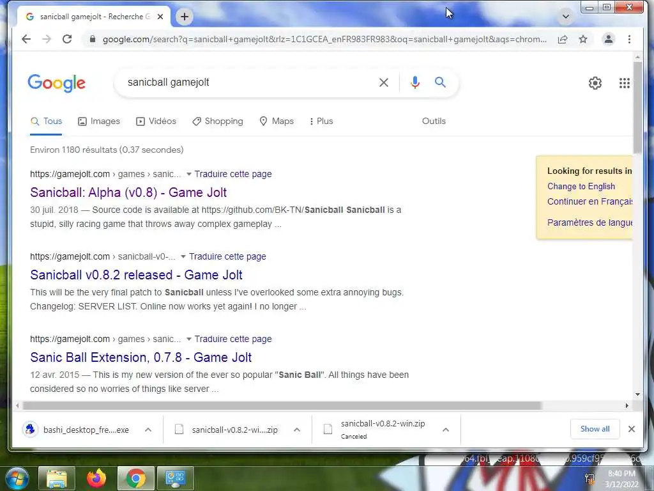
Task: Click scroll down arrow of page scrollbar
Action: pyautogui.click(x=637, y=394)
